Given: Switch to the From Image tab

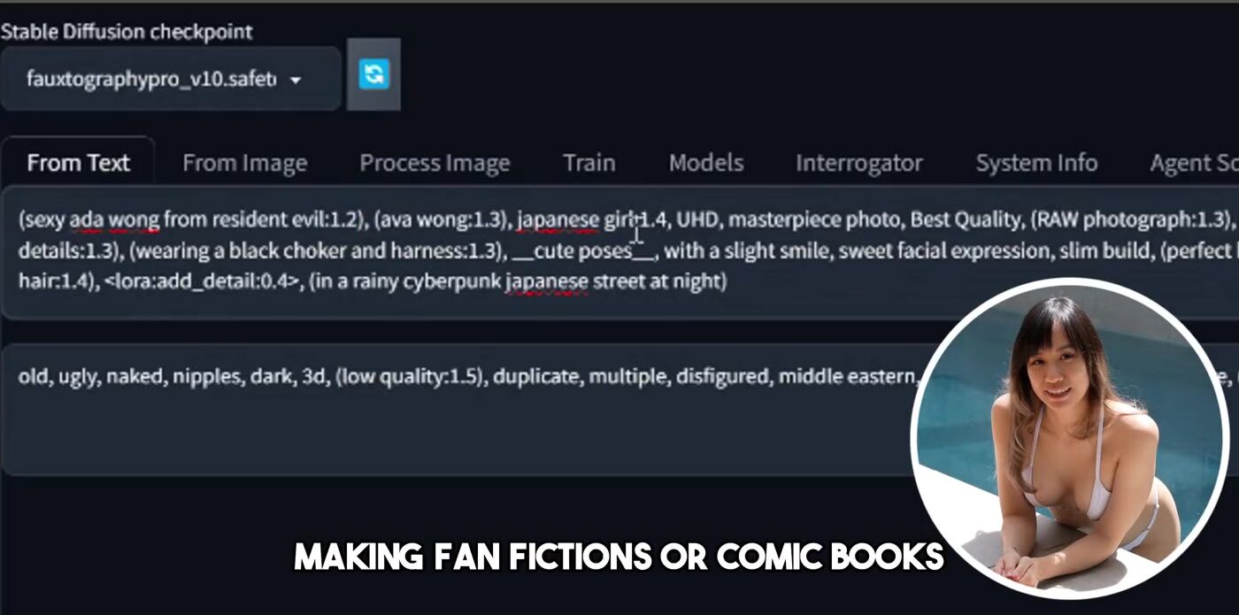Looking at the screenshot, I should coord(244,164).
